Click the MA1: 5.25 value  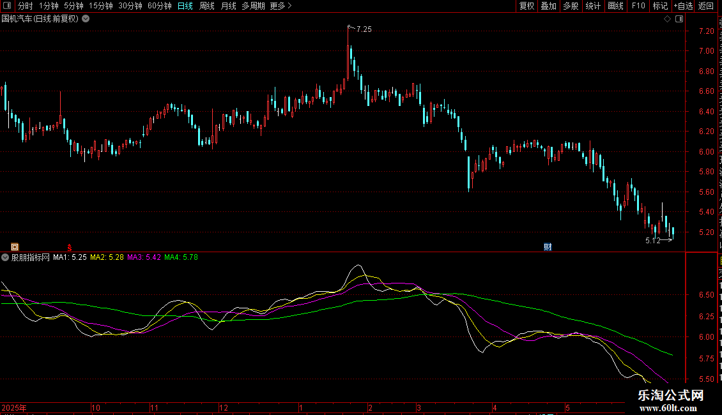(x=70, y=258)
